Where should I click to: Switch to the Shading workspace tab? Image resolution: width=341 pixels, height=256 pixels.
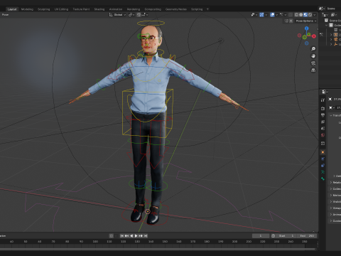click(99, 9)
